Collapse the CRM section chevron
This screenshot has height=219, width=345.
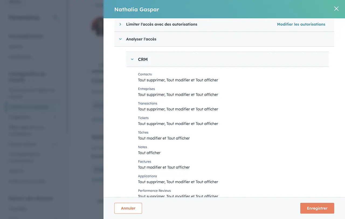point(132,59)
